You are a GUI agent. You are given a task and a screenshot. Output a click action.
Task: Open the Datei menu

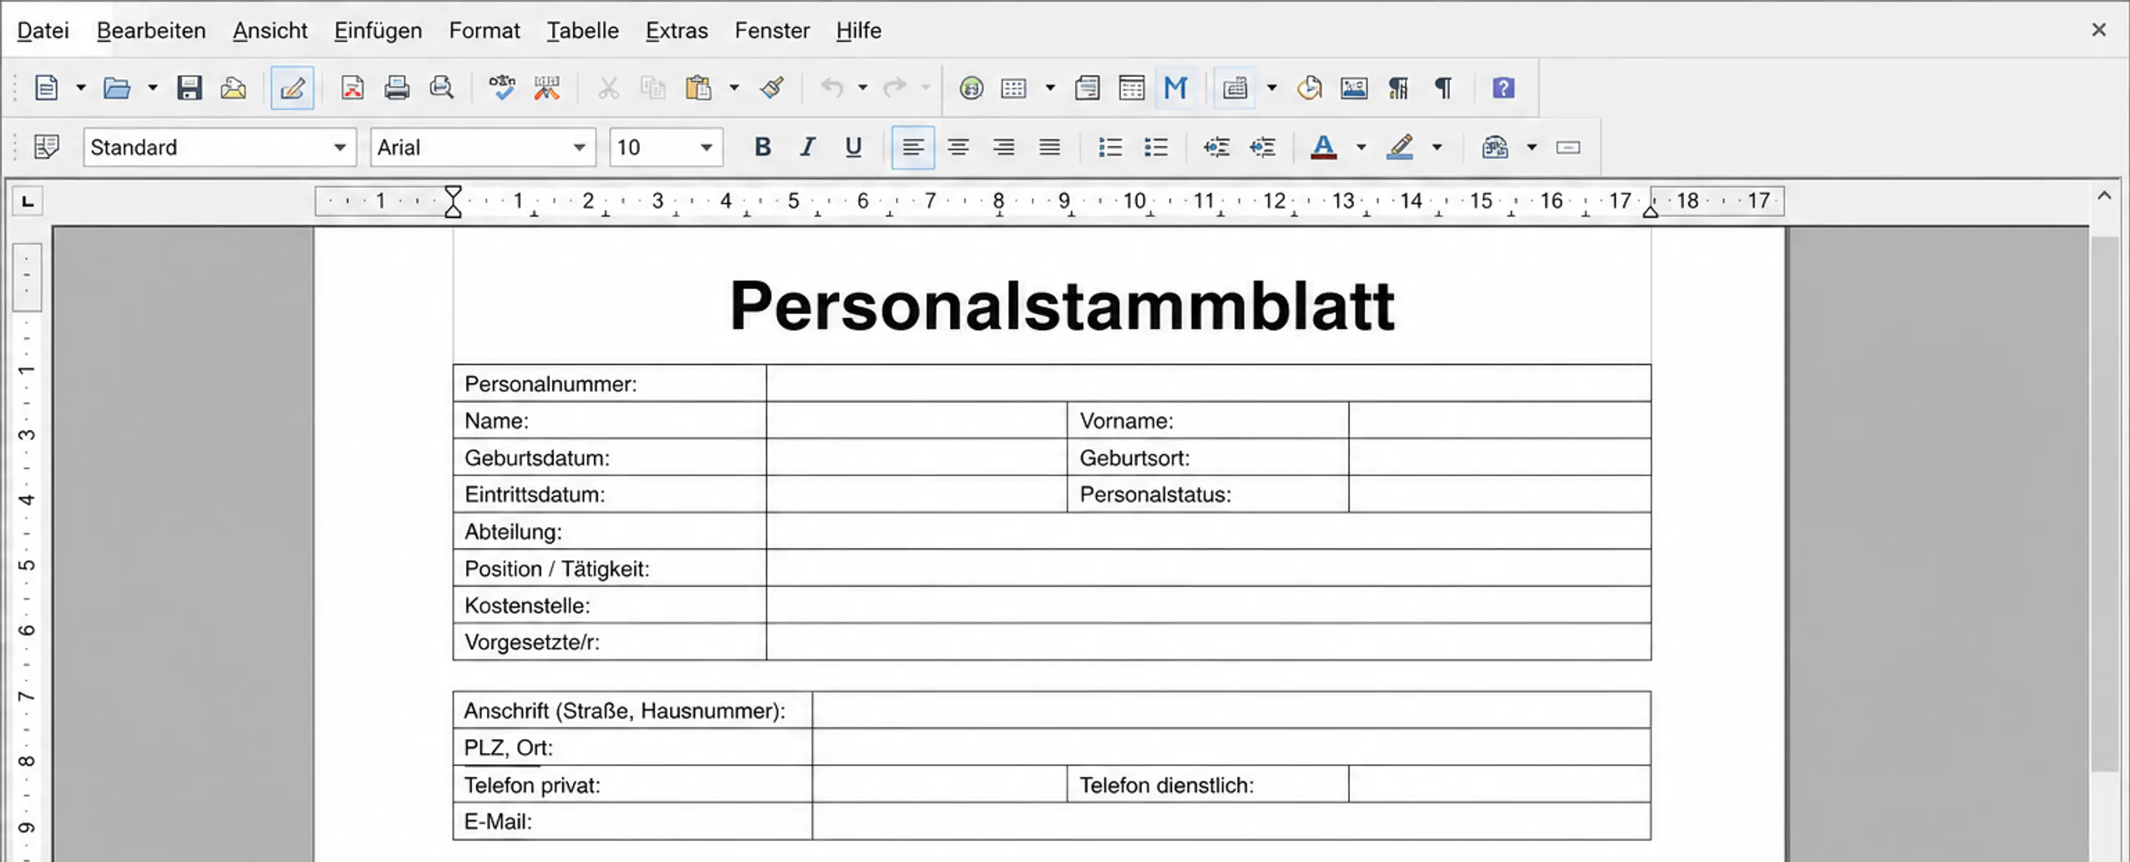pos(43,31)
